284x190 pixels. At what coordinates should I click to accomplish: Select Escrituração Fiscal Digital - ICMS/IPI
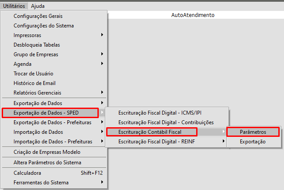coord(166,113)
